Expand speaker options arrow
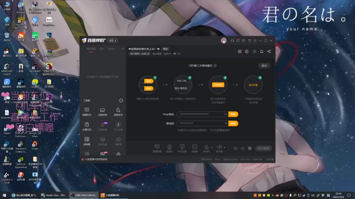The height and width of the screenshot is (199, 355). click(x=225, y=148)
